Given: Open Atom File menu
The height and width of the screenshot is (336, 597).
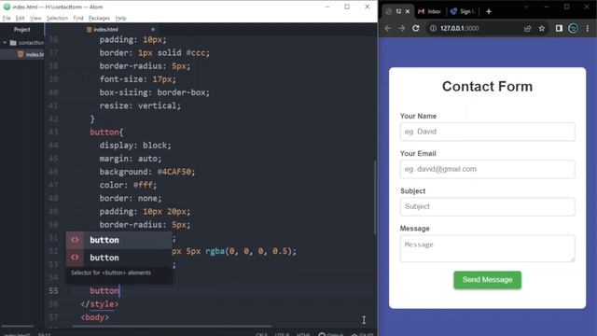Looking at the screenshot, I should [7, 18].
